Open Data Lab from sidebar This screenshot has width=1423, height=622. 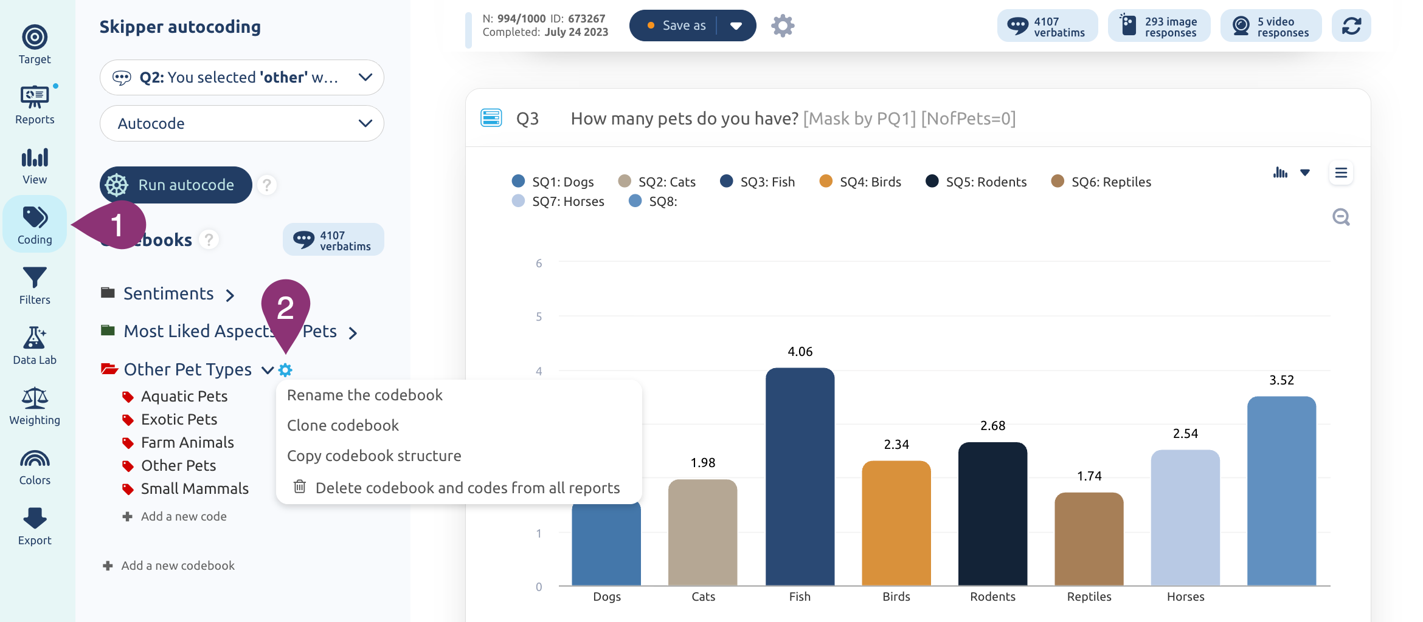point(35,346)
